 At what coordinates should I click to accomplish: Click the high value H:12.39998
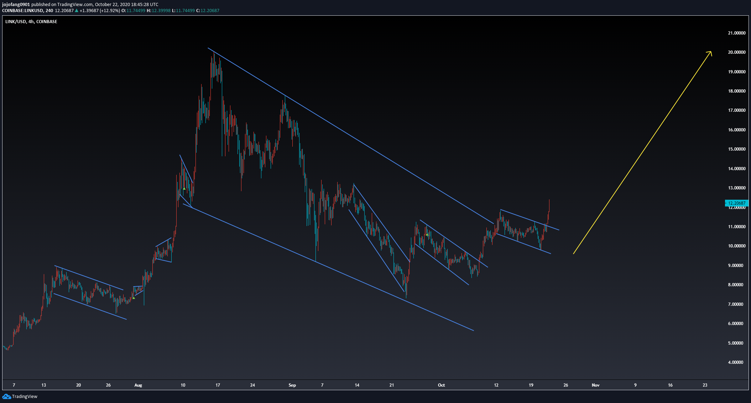[159, 10]
